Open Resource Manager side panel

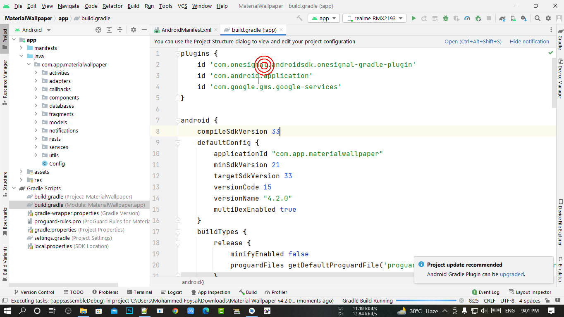[5, 82]
